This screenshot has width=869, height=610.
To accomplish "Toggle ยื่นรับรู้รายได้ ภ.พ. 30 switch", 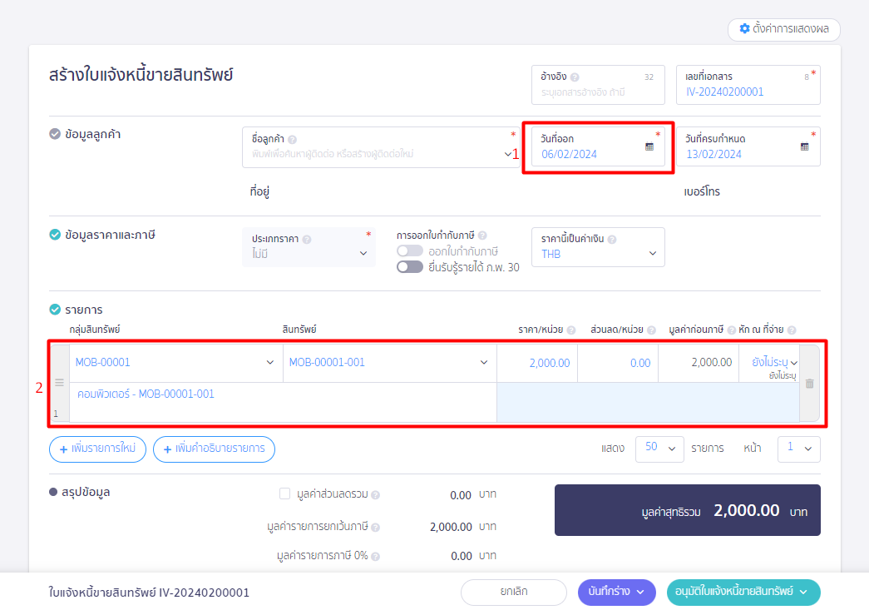I will pos(410,267).
